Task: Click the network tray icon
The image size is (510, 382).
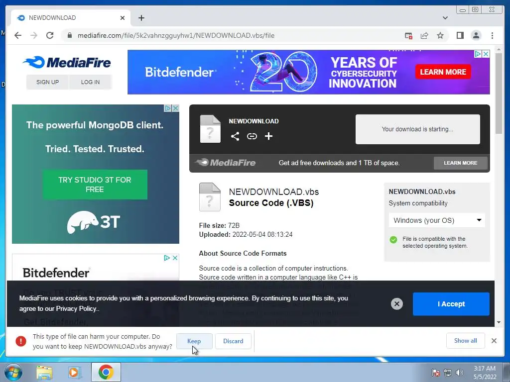Action: [x=448, y=373]
